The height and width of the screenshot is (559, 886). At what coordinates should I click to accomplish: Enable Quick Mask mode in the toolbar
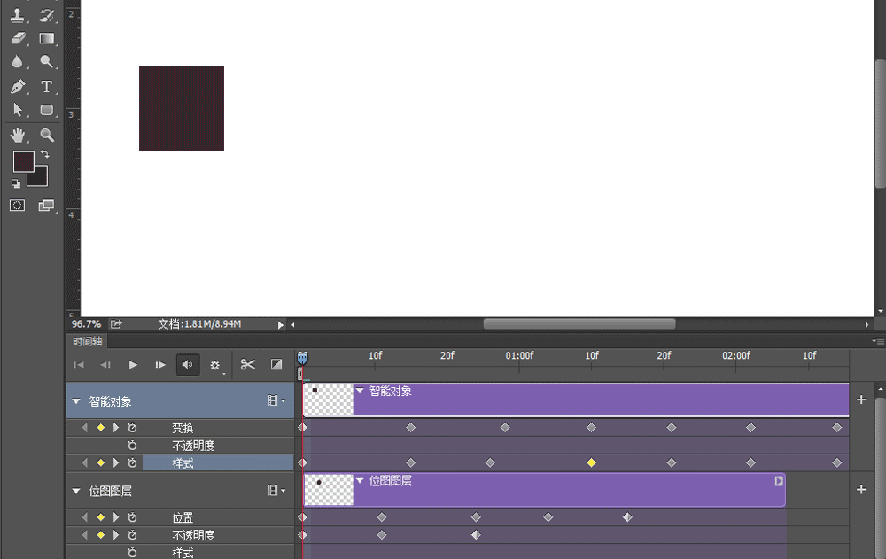pos(19,206)
